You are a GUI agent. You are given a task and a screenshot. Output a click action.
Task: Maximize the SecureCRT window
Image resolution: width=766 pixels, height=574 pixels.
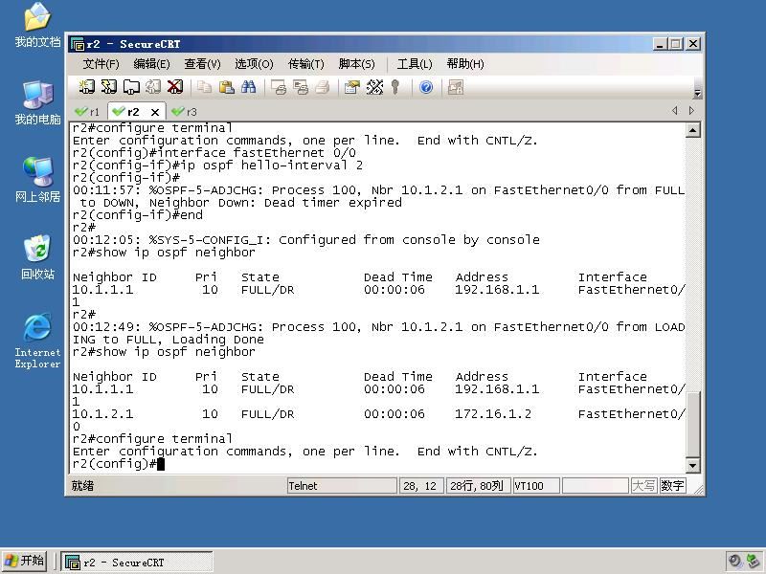click(x=676, y=44)
